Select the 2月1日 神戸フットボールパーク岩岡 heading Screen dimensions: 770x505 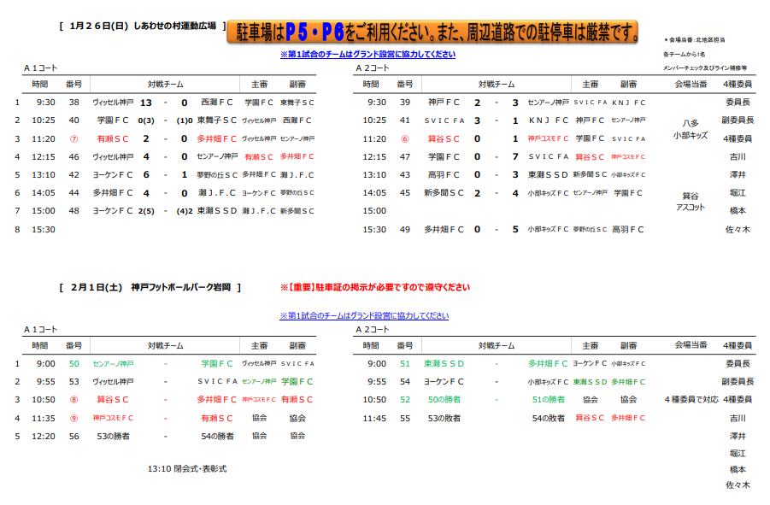[x=150, y=287]
